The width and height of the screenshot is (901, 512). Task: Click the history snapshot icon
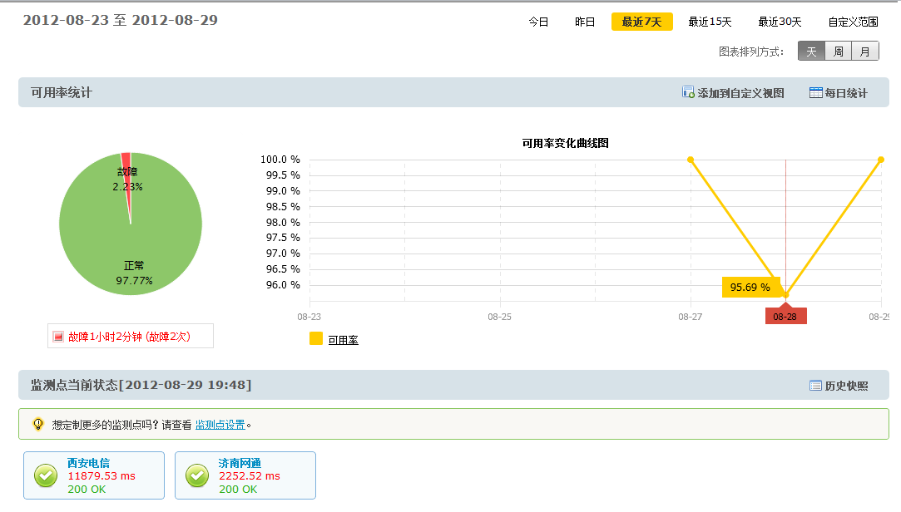815,385
